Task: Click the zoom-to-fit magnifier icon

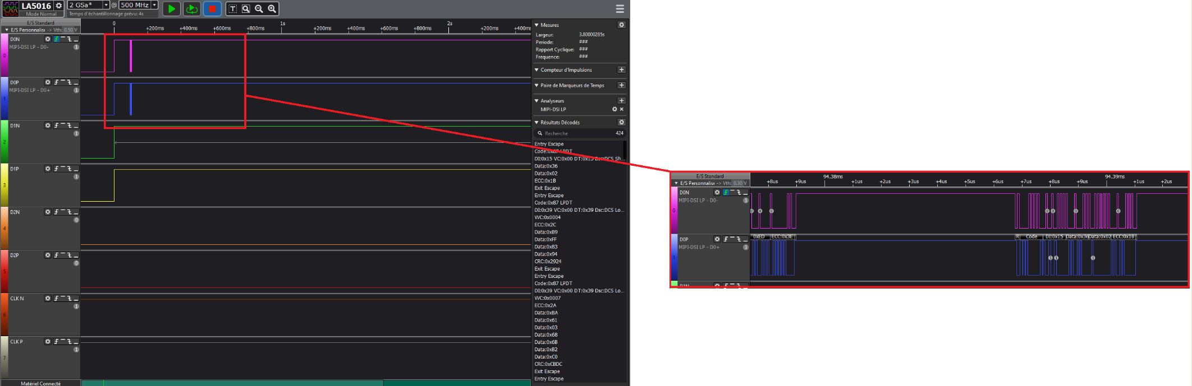Action: click(246, 9)
